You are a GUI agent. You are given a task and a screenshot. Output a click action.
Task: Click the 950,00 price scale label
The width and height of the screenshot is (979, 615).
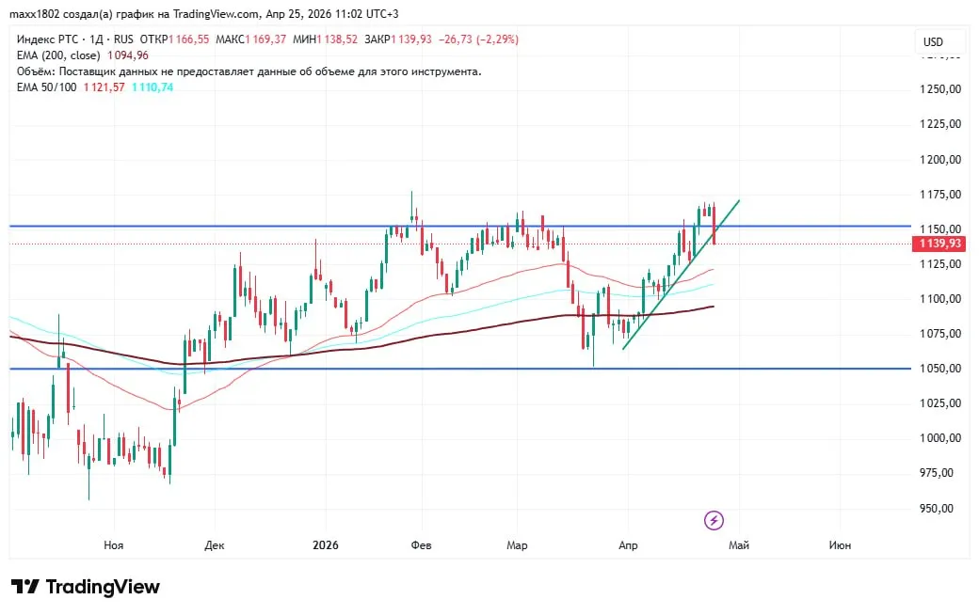[940, 508]
